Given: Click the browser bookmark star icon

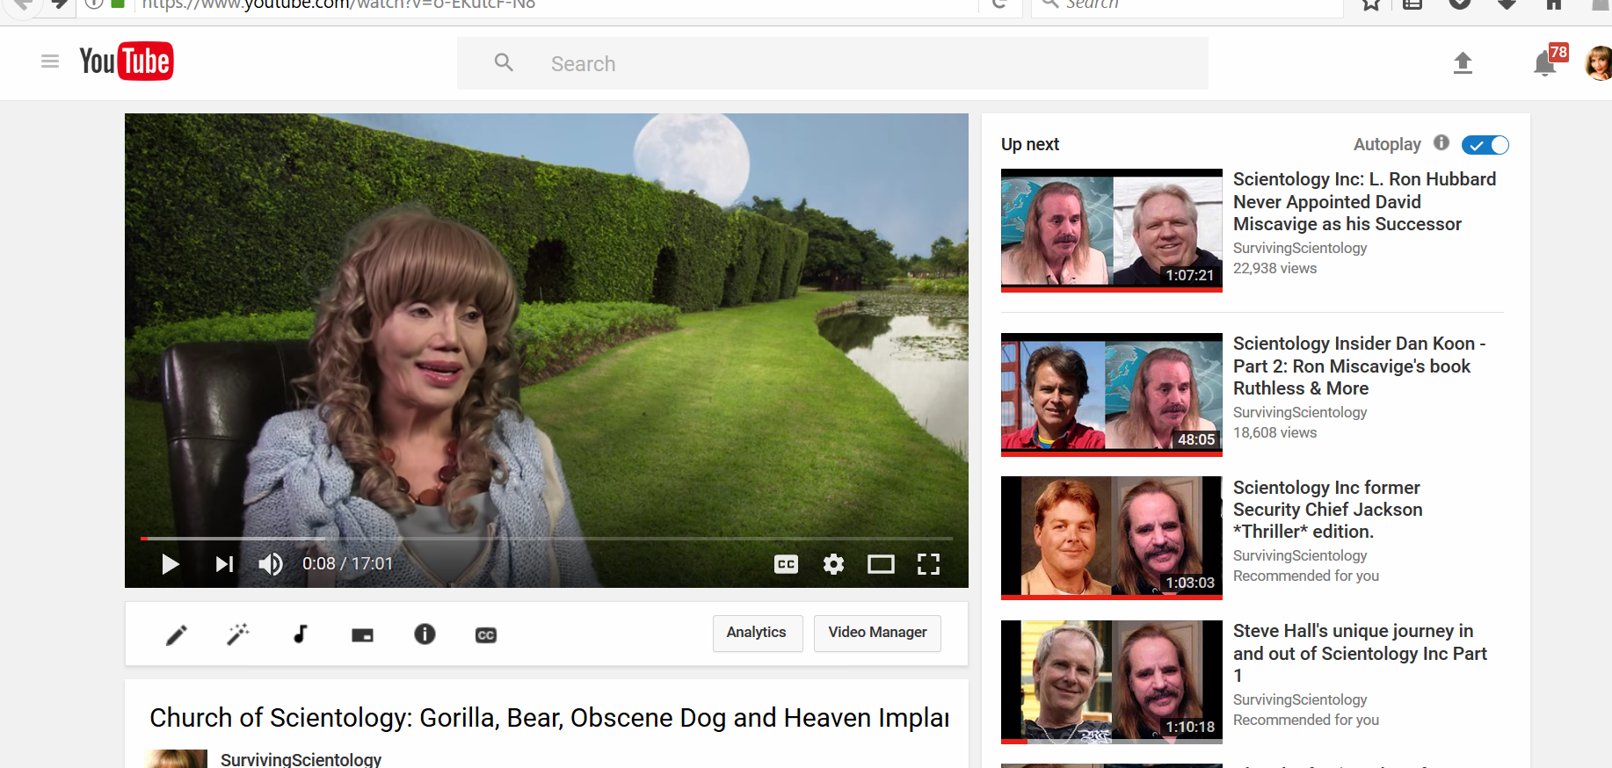Looking at the screenshot, I should [1371, 4].
